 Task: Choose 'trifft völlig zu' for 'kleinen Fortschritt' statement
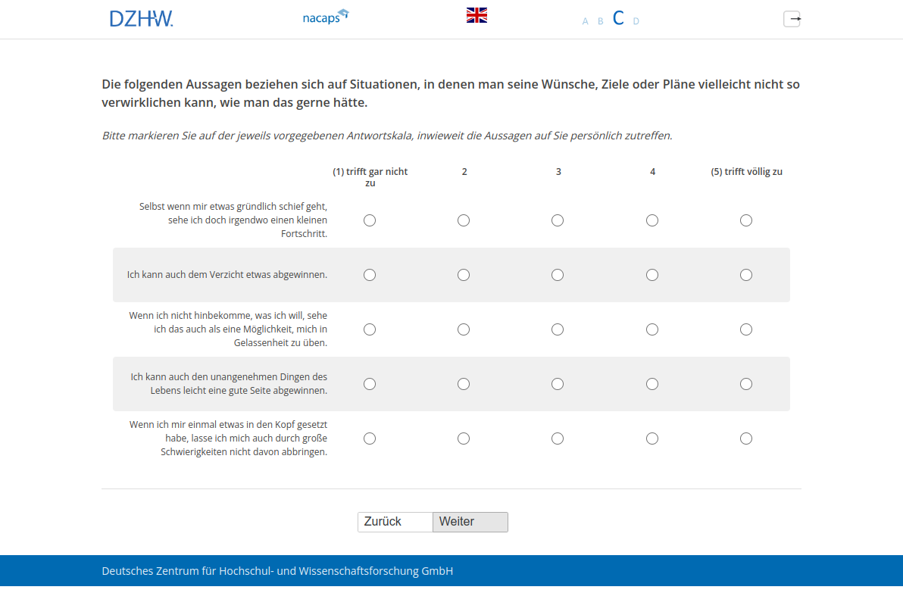click(746, 220)
